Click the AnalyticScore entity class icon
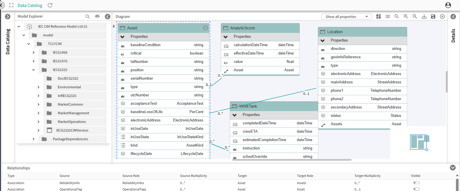 (226, 28)
